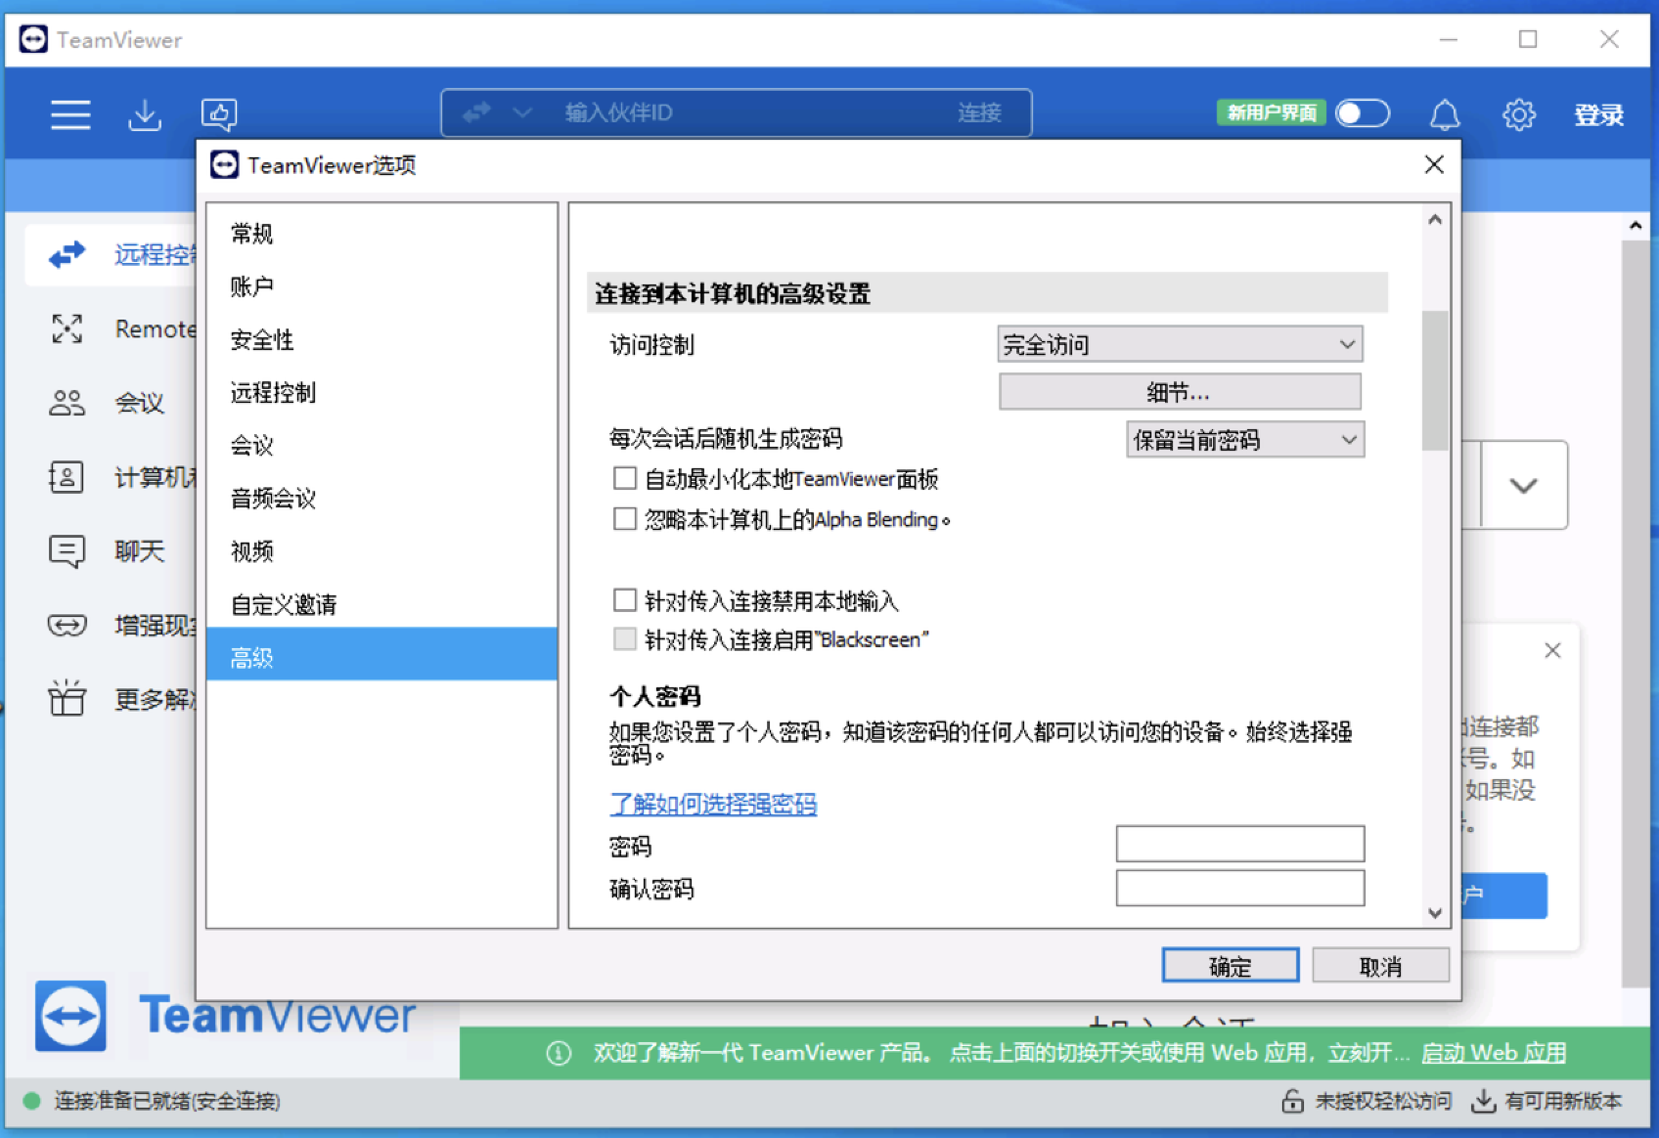Check 针对传入连接启用 Blackscreen
Viewport: 1659px width, 1138px height.
pyautogui.click(x=625, y=639)
